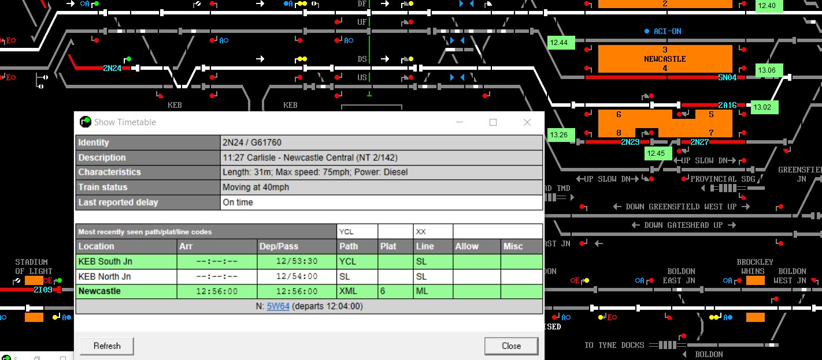
Task: Select train 2A16 on the track
Action: tap(727, 105)
